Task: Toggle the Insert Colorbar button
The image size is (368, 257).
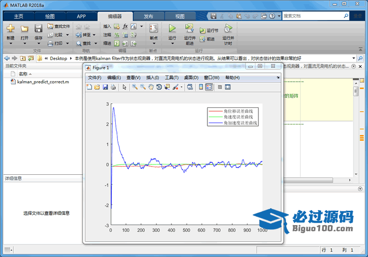Action: point(201,87)
